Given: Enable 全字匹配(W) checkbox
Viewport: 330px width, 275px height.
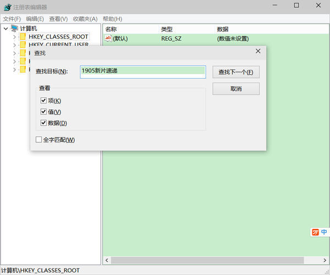Looking at the screenshot, I should (38, 140).
